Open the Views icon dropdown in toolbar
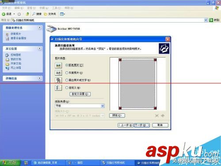This screenshot has width=221, height=166. click(x=62, y=14)
